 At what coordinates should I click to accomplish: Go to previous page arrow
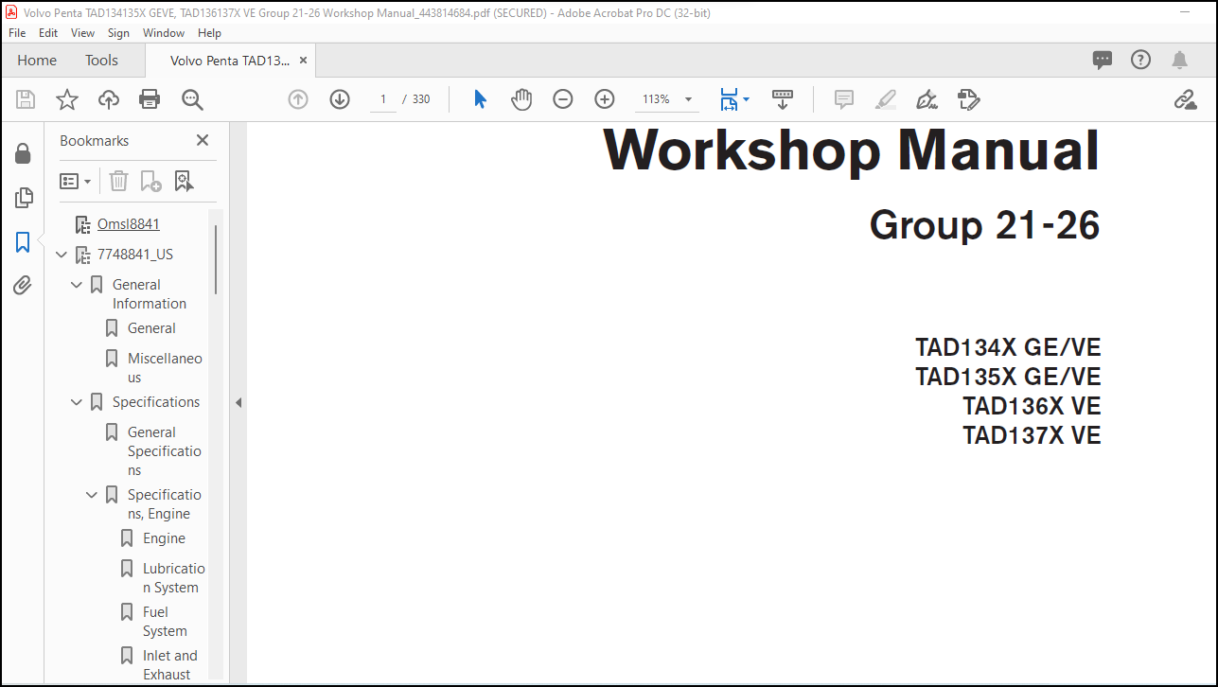tap(298, 99)
